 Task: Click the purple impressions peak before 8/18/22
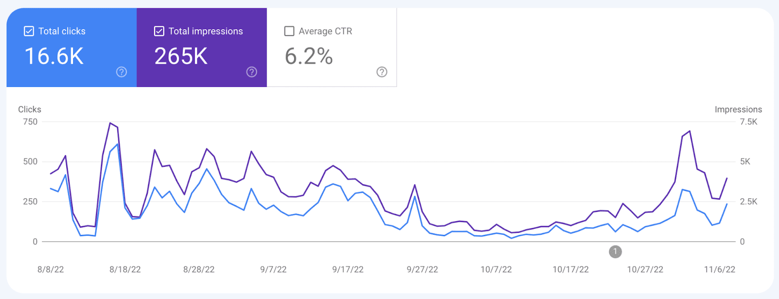tap(111, 123)
